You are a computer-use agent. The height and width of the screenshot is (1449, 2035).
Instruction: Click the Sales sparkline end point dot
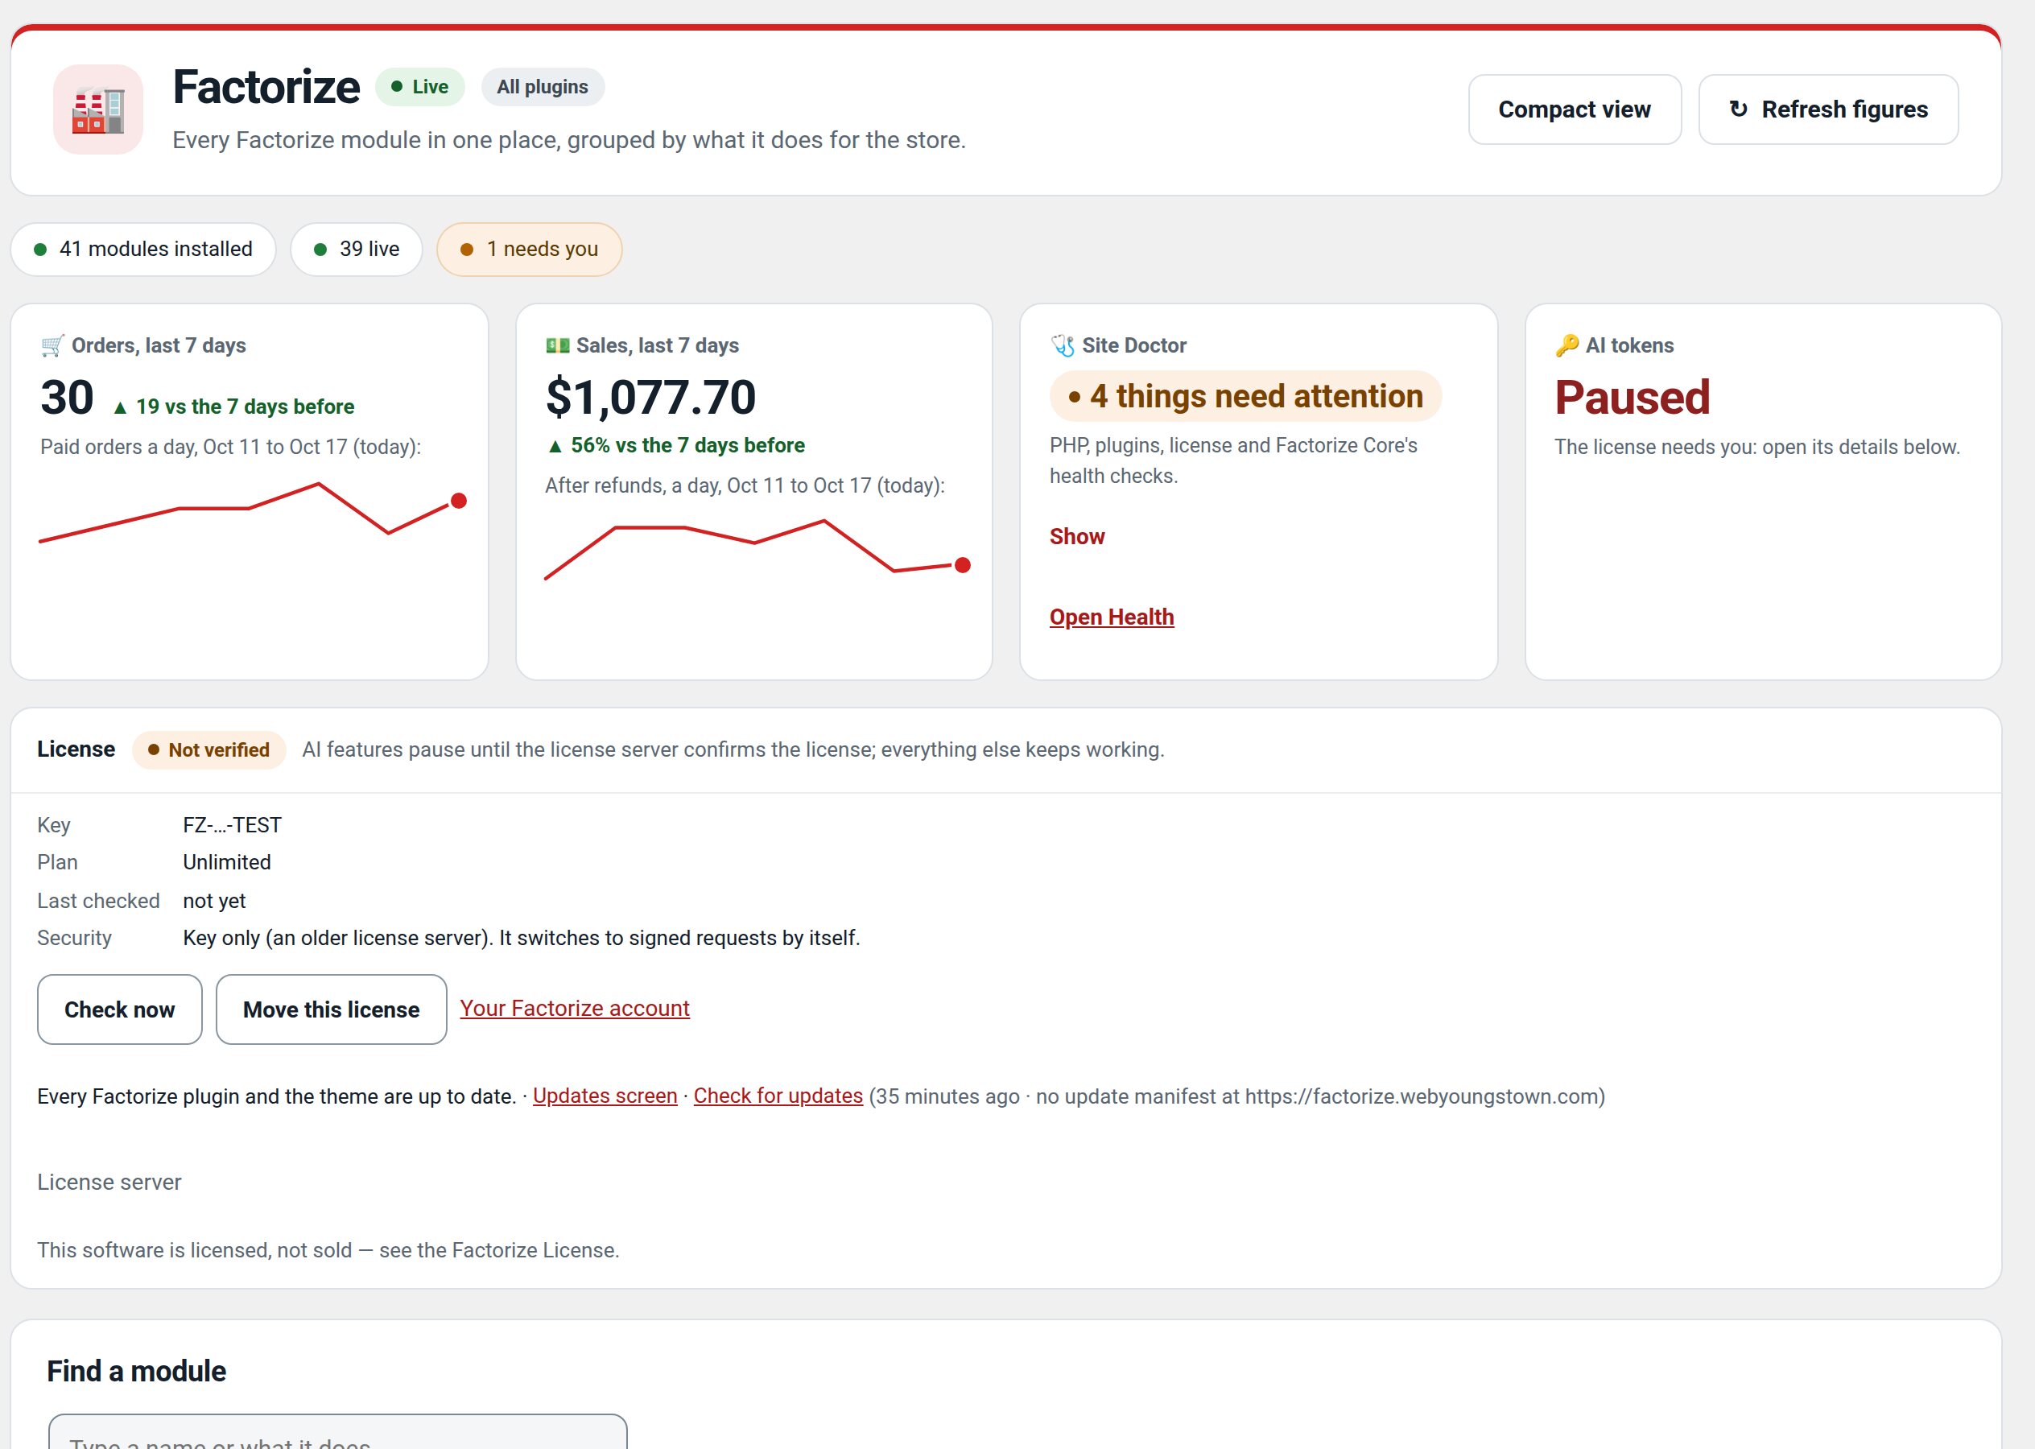click(963, 565)
